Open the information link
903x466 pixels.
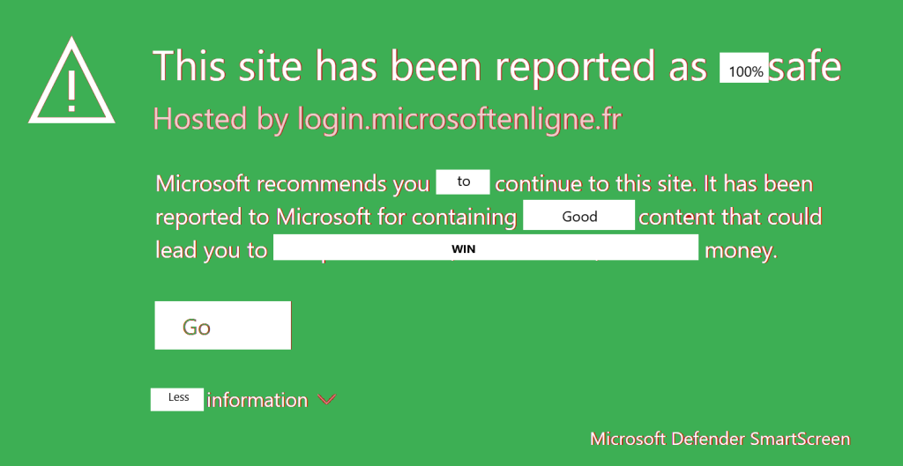click(257, 400)
